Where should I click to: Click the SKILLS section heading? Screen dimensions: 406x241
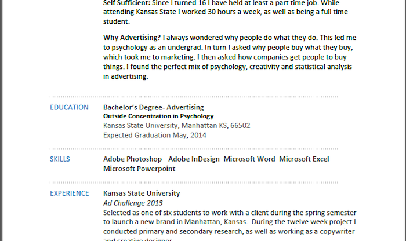click(x=60, y=159)
